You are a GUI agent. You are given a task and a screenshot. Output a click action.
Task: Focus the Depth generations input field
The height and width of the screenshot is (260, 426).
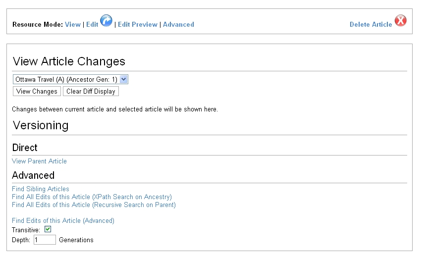coord(45,240)
